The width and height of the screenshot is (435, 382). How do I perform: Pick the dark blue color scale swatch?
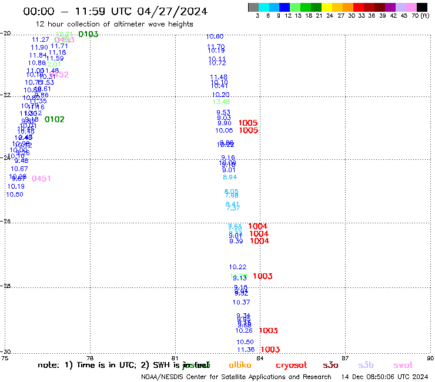[285, 7]
